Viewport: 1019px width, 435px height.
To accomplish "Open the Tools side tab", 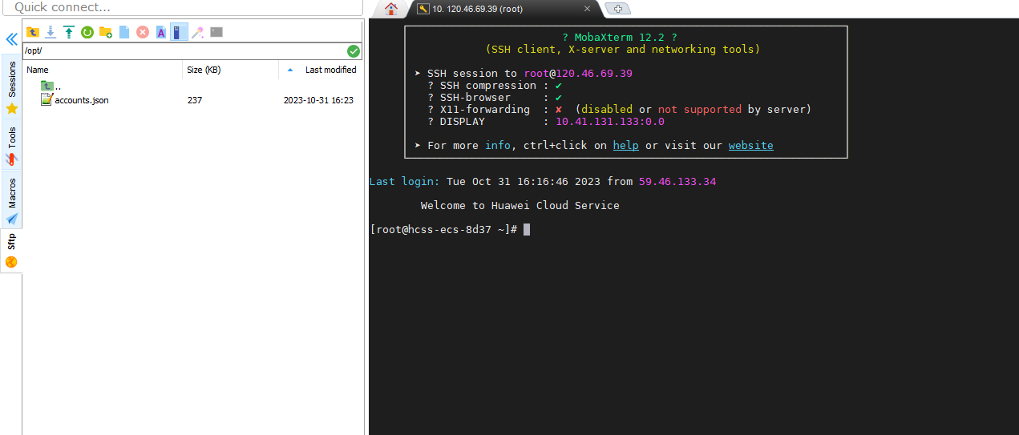I will 11,144.
